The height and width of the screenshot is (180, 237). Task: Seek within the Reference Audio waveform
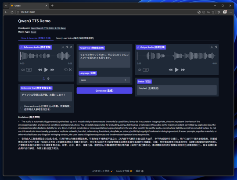click(x=46, y=56)
